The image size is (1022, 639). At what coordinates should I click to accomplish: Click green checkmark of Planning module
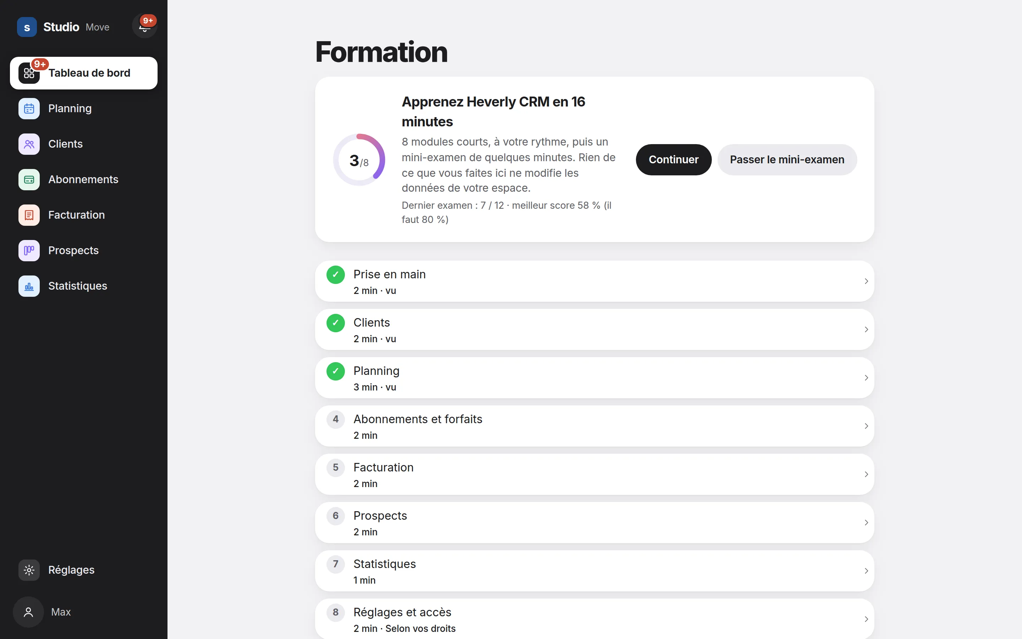pyautogui.click(x=336, y=371)
